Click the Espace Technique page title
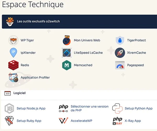This screenshot has width=157, height=131. pyautogui.click(x=33, y=4)
